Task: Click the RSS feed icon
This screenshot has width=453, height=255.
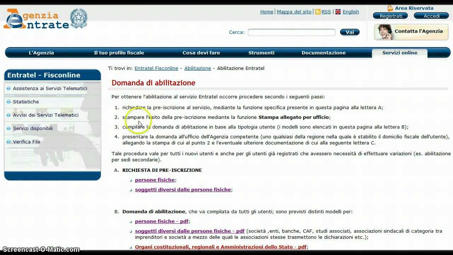Action: click(317, 12)
